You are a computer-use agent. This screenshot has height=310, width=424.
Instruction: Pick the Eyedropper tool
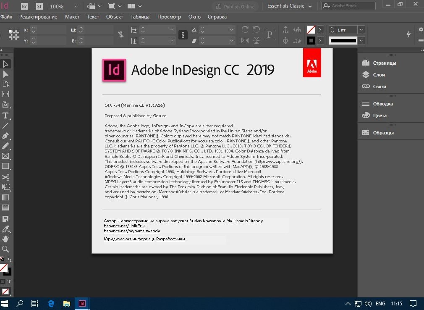5,229
